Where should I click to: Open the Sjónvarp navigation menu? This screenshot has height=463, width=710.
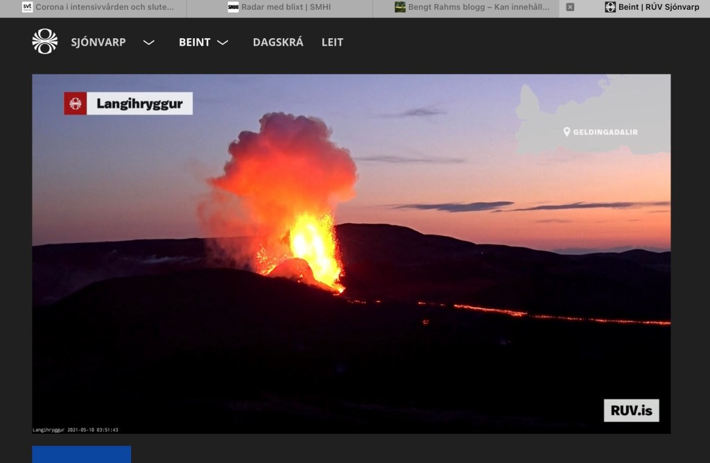pyautogui.click(x=98, y=42)
